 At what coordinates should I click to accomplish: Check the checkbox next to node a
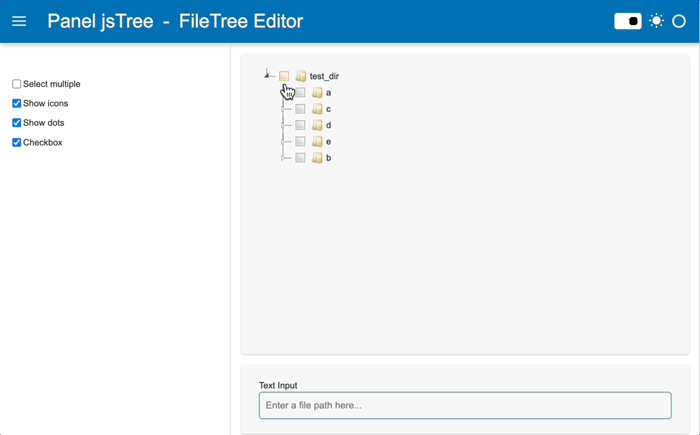coord(300,92)
